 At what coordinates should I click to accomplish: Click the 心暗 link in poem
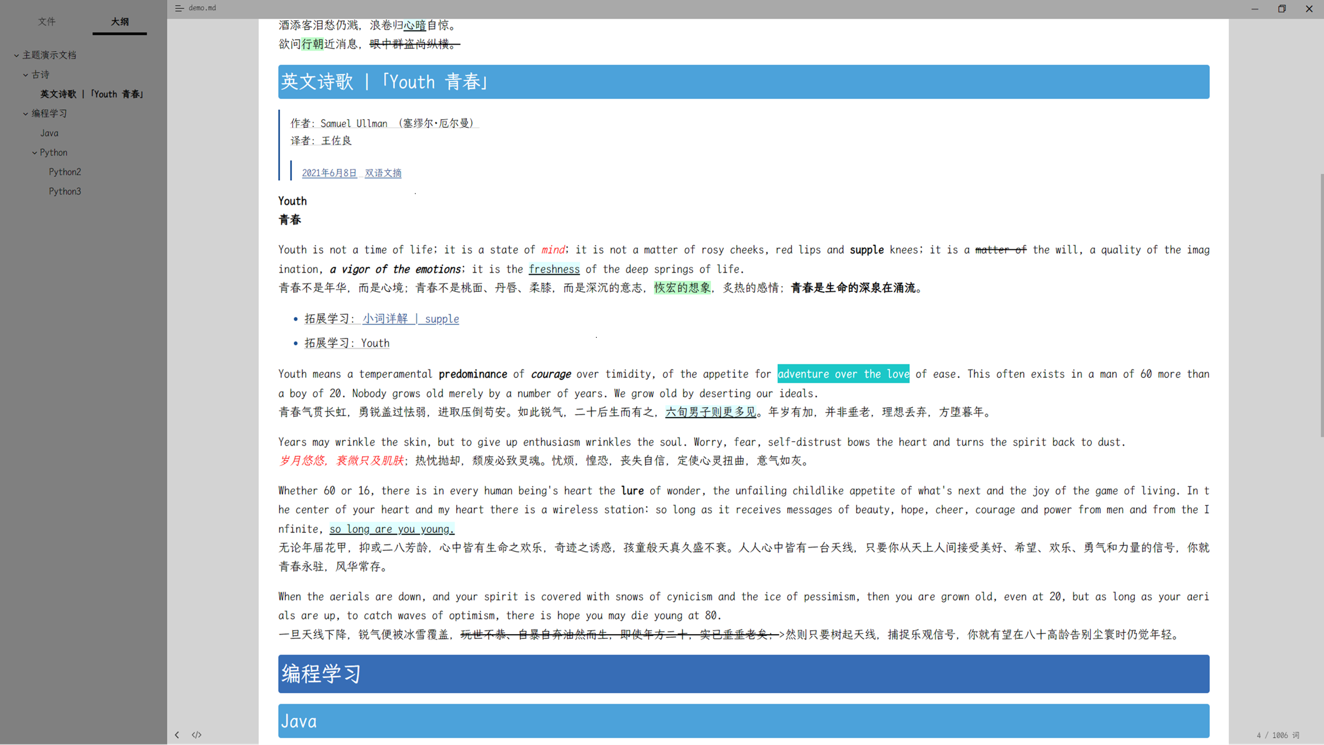[415, 25]
